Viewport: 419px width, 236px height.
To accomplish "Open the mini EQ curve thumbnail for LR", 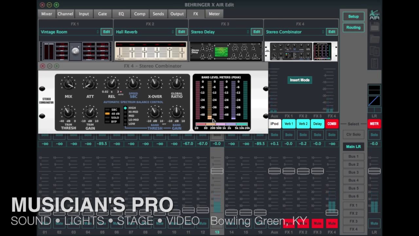I will click(374, 90).
